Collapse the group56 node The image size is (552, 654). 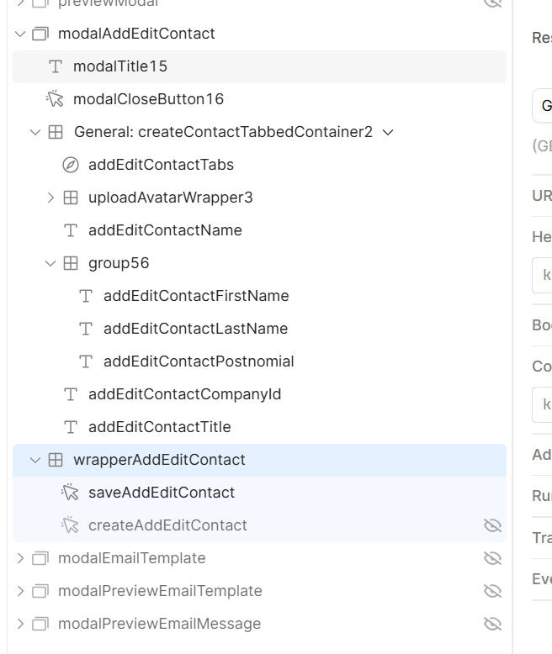click(50, 263)
